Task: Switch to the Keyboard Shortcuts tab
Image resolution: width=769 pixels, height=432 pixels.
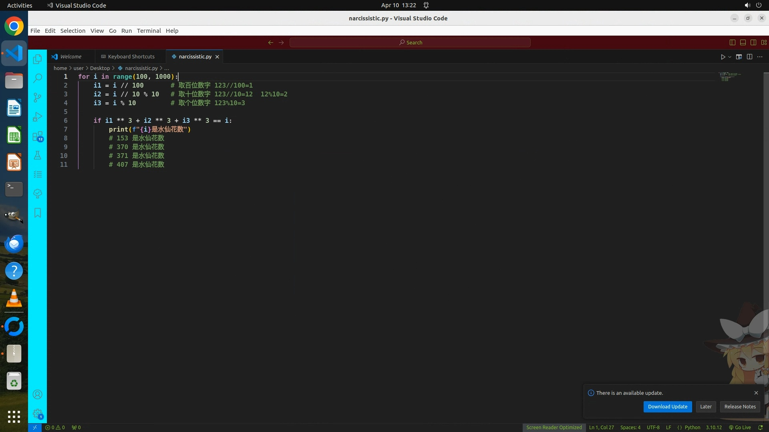Action: (131, 56)
